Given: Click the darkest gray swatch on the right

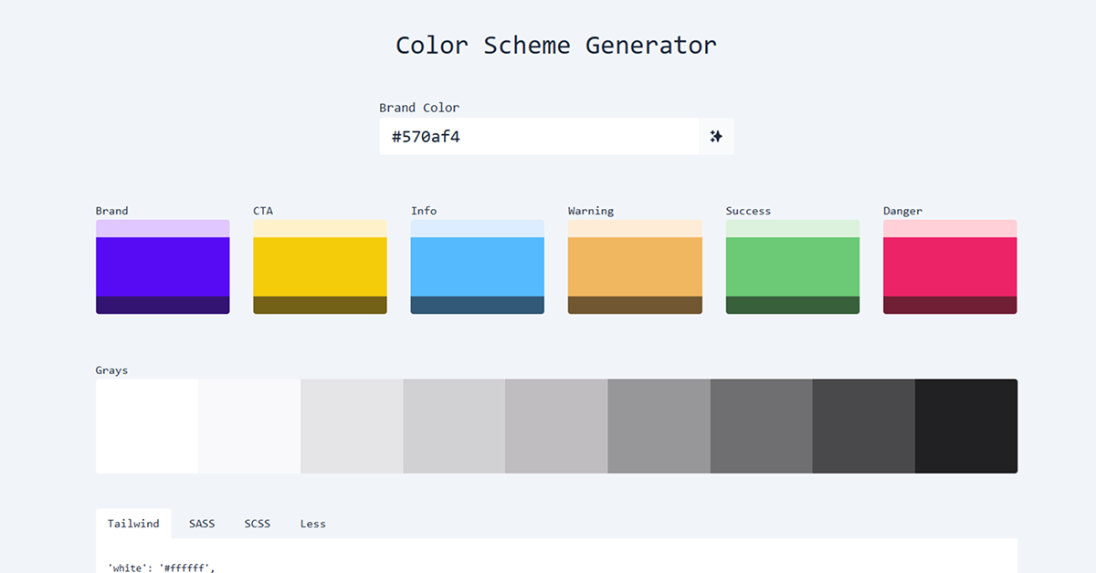Looking at the screenshot, I should pos(966,425).
